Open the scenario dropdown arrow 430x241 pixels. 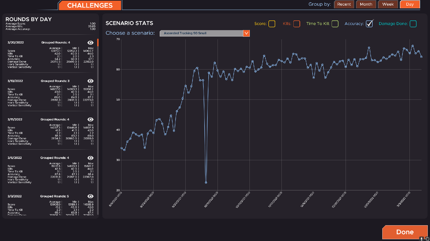point(246,33)
